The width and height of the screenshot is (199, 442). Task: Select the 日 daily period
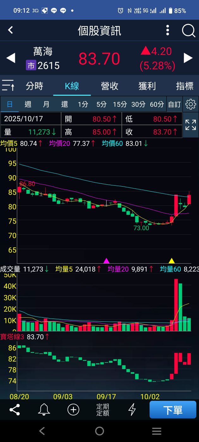coord(10,104)
